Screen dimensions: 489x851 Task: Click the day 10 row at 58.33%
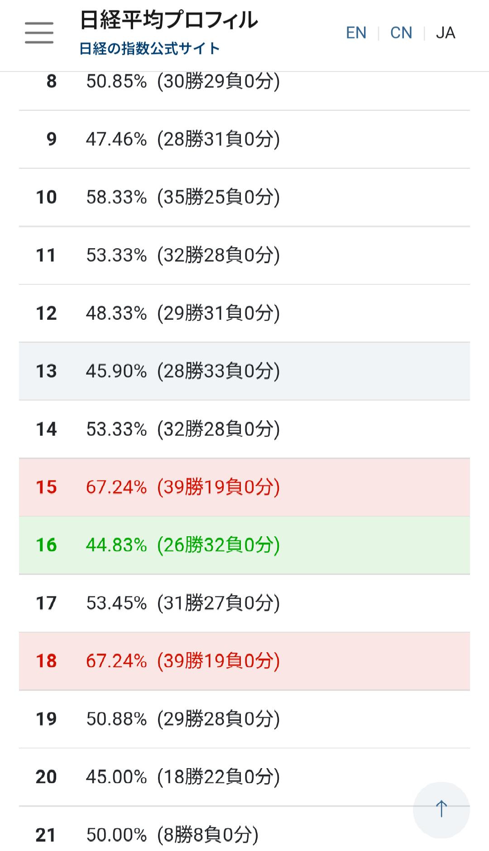click(x=244, y=197)
